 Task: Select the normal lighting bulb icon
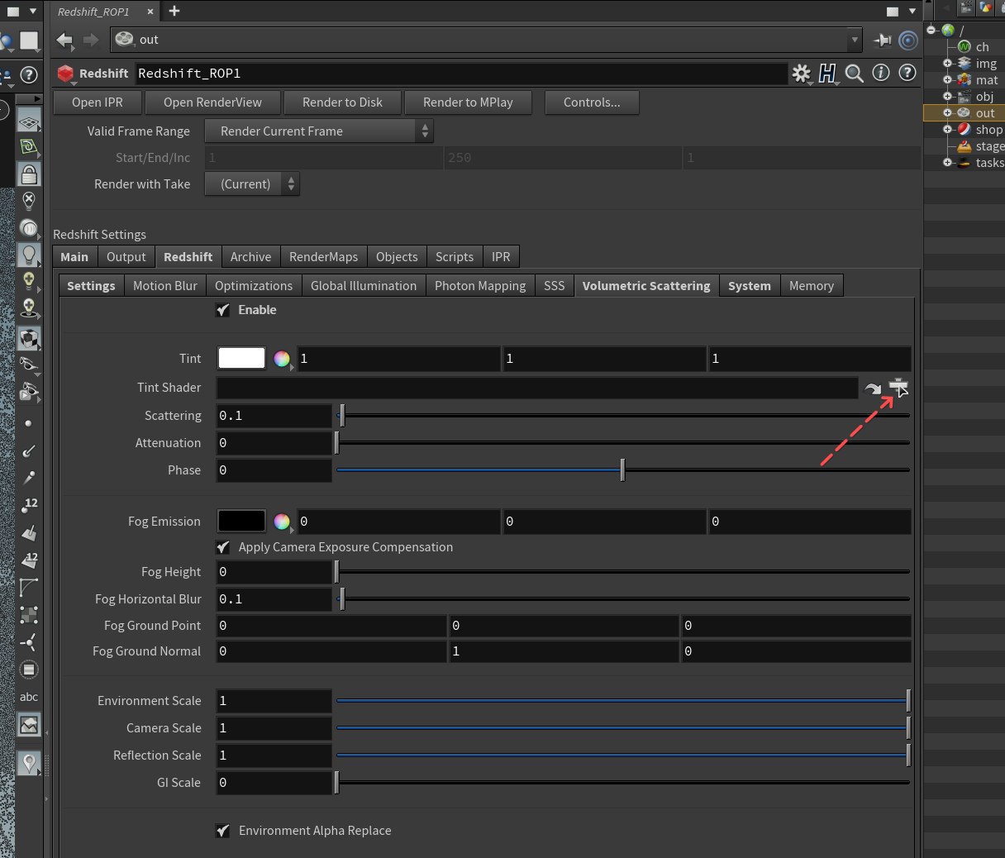point(29,254)
